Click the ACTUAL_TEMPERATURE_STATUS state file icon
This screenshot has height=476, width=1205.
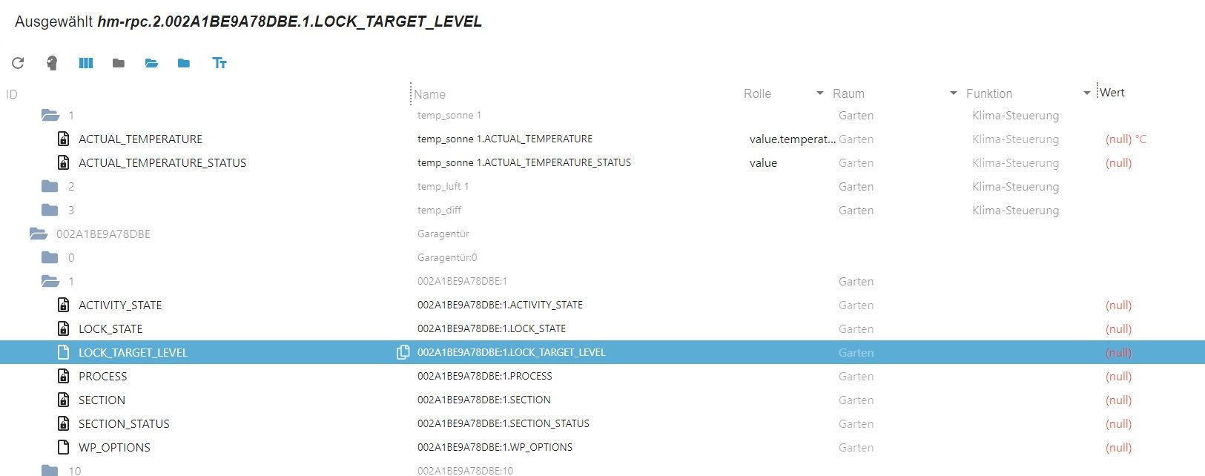click(64, 162)
